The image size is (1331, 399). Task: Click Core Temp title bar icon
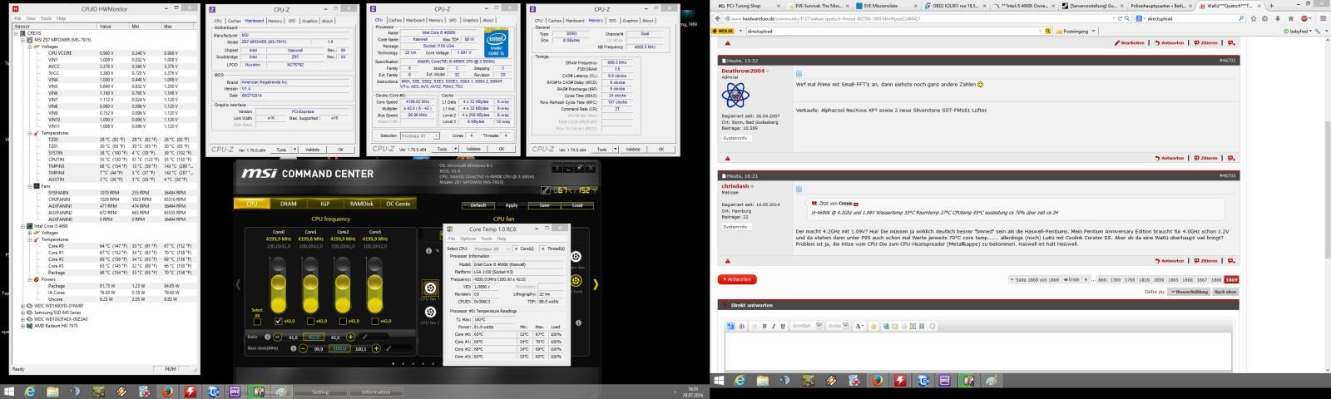(x=450, y=229)
